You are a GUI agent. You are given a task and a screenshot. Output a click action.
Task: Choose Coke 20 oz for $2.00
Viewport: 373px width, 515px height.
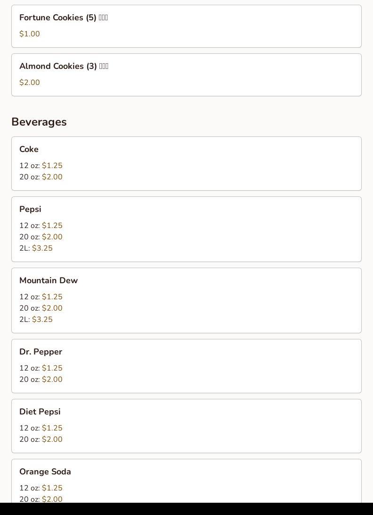[x=52, y=177]
